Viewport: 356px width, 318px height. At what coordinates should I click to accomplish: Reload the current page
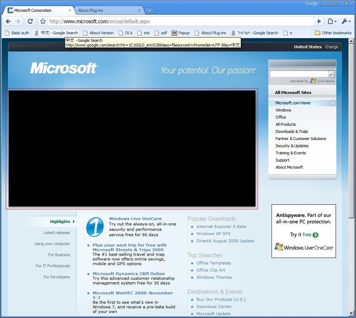pyautogui.click(x=30, y=21)
